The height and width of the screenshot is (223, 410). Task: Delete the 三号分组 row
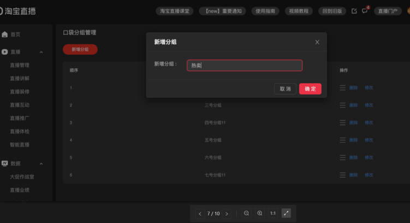pyautogui.click(x=354, y=105)
